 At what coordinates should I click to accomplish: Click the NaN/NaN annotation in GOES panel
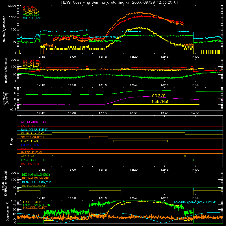161,101
